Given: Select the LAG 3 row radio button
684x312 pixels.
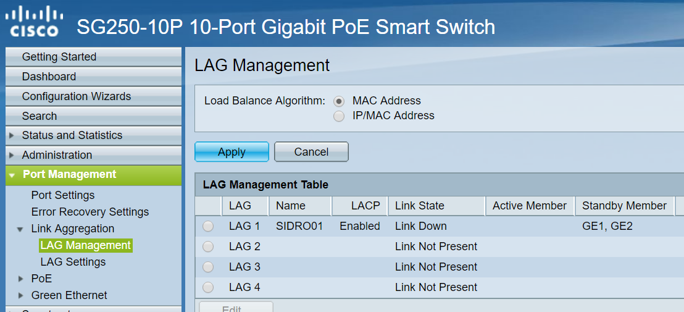Looking at the screenshot, I should 208,267.
